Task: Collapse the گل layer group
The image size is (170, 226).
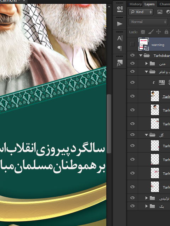Action: [146, 135]
